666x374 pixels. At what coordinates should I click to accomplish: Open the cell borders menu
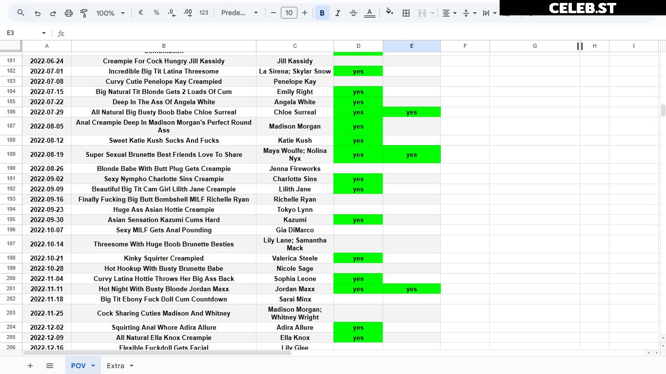pyautogui.click(x=406, y=13)
